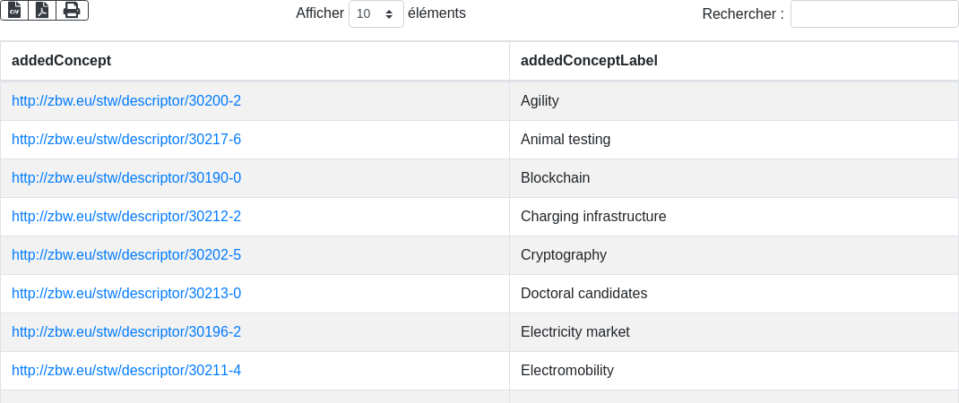Print the table with printer icon
This screenshot has height=403, width=959.
(x=72, y=10)
